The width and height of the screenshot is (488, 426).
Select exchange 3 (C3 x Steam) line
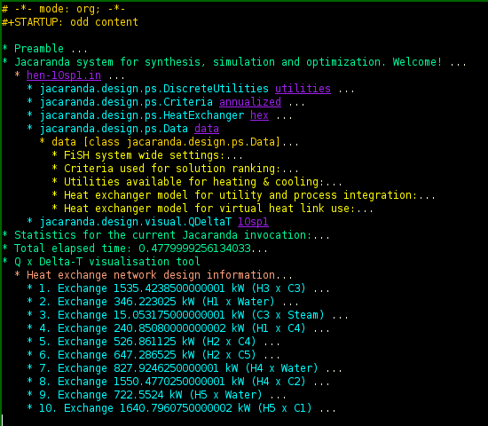[187, 315]
